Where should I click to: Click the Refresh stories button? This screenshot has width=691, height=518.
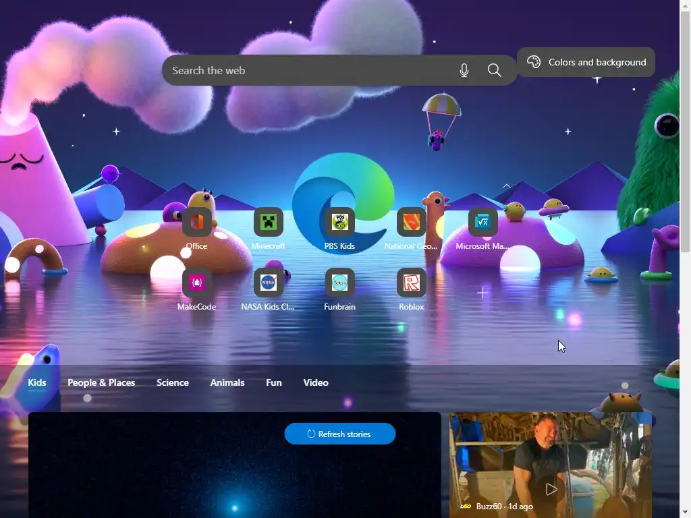340,434
